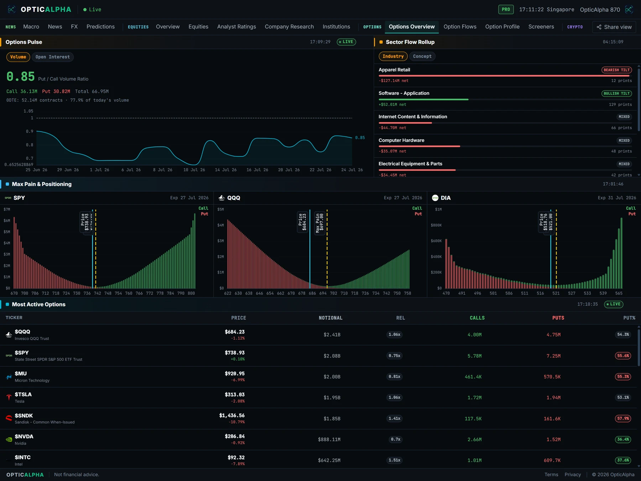This screenshot has width=641, height=481.
Task: Click the QQQ logo in Max Pain panel
Action: pos(222,198)
